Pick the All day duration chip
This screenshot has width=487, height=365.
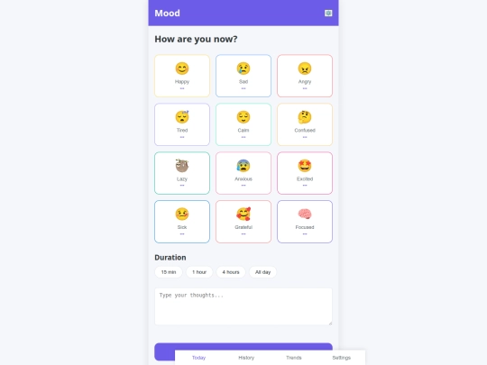[262, 272]
